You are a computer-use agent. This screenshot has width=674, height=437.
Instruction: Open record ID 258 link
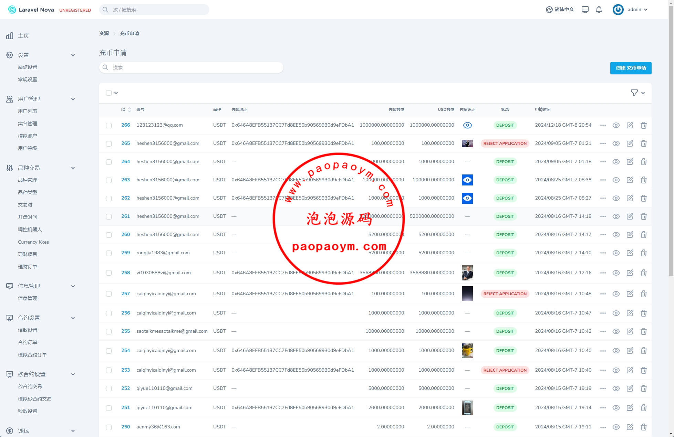coord(125,273)
